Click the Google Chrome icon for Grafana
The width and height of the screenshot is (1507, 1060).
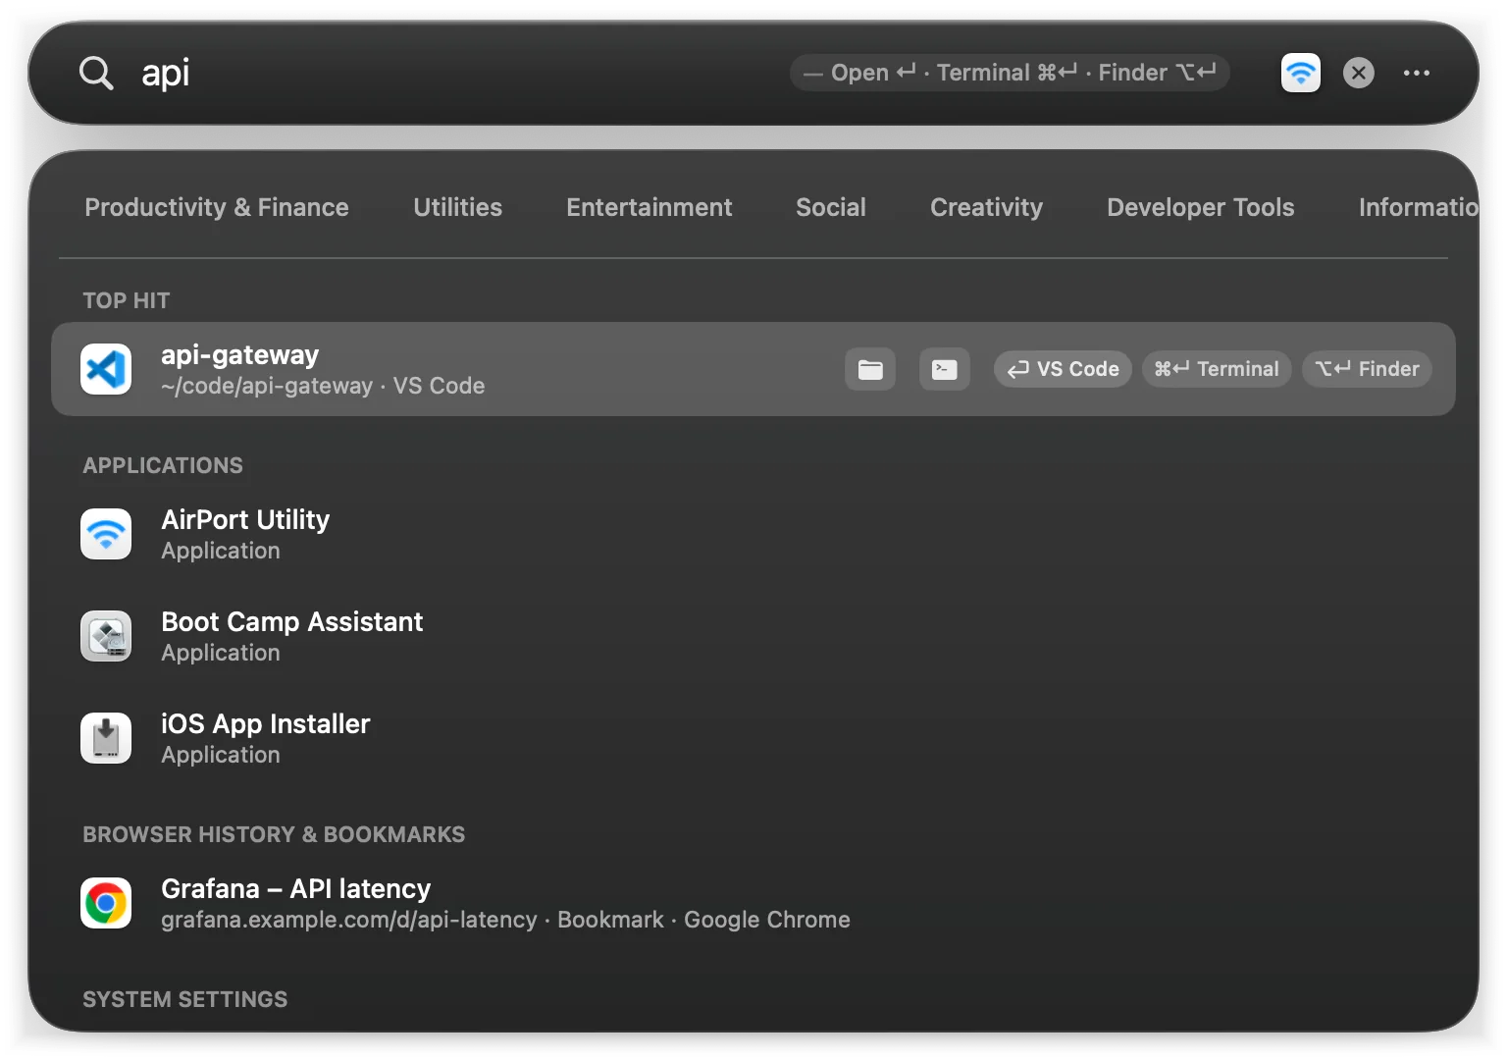pos(106,903)
